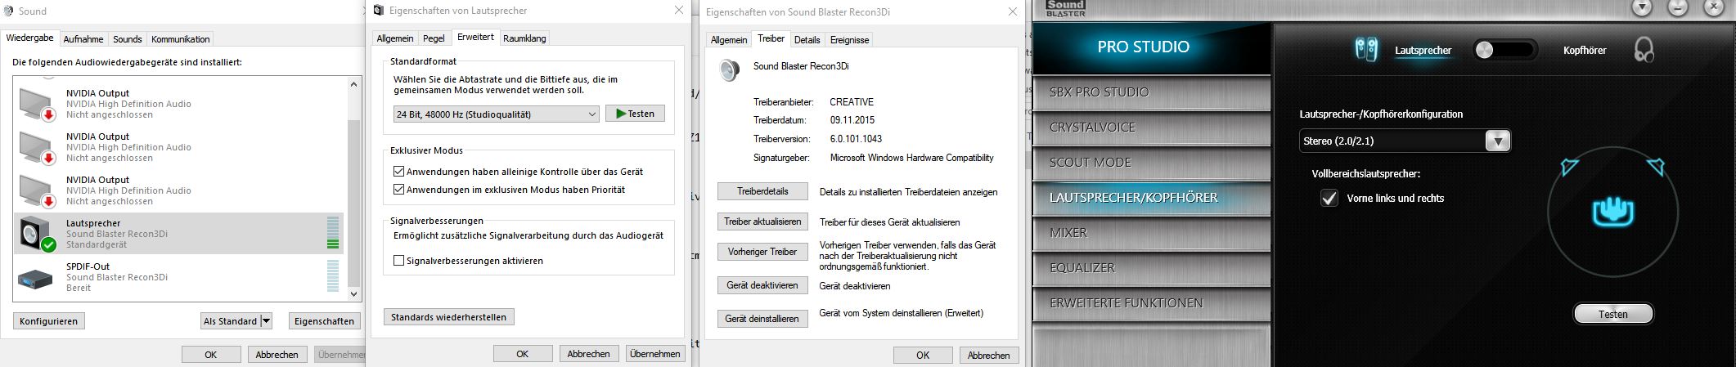Click Gerät deaktivieren button

click(x=762, y=285)
